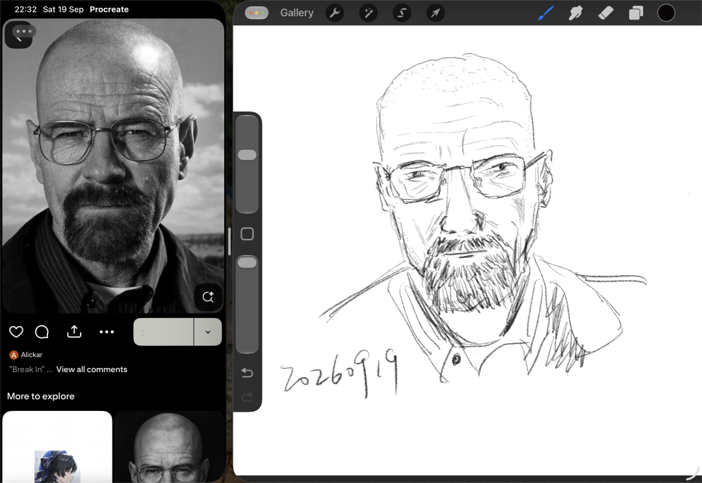The height and width of the screenshot is (483, 702).
Task: Like the post with heart icon
Action: [x=16, y=332]
